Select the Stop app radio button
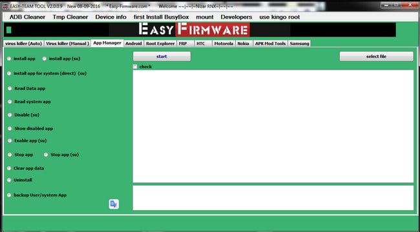Viewport: 420px width, 232px height. point(10,155)
